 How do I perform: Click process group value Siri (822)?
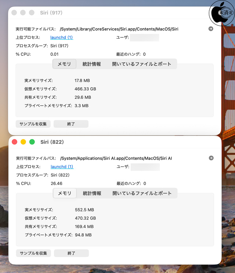tap(60, 175)
